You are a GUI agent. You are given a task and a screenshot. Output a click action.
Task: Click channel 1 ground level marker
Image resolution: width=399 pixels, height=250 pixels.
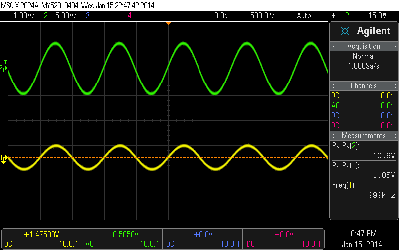[3, 159]
